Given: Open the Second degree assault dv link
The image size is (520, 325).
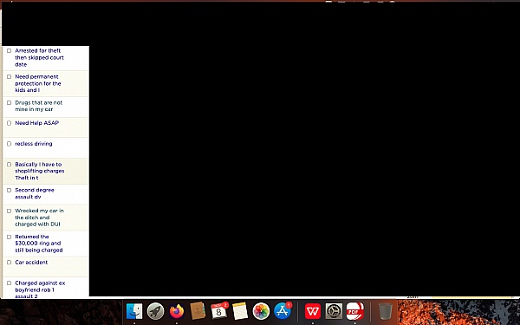Looking at the screenshot, I should (x=35, y=193).
